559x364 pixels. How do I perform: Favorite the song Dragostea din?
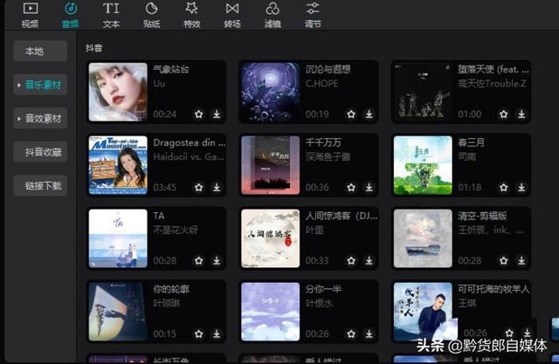198,187
